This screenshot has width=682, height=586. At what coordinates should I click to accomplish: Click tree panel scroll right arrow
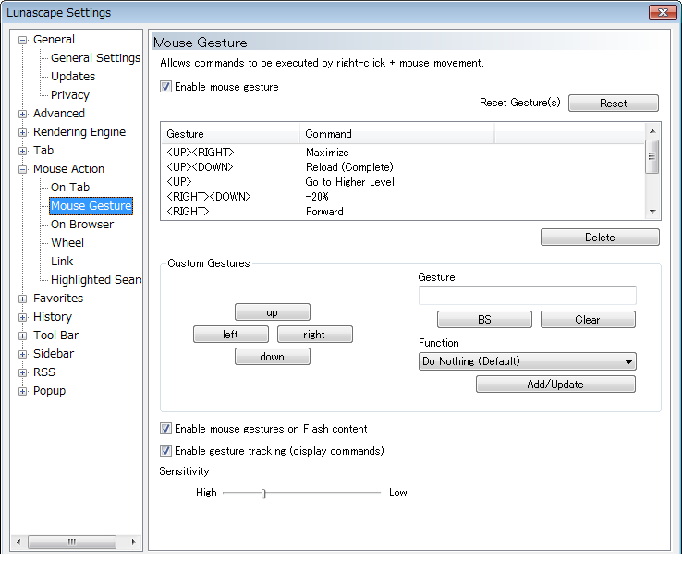point(133,542)
